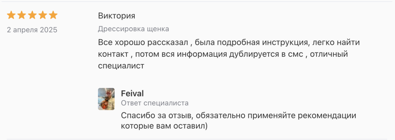Select the Дрессировка щенка service label
The height and width of the screenshot is (140, 395).
[133, 29]
